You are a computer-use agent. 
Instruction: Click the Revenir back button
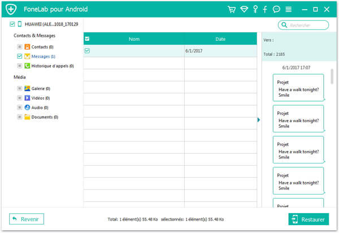[x=27, y=219]
